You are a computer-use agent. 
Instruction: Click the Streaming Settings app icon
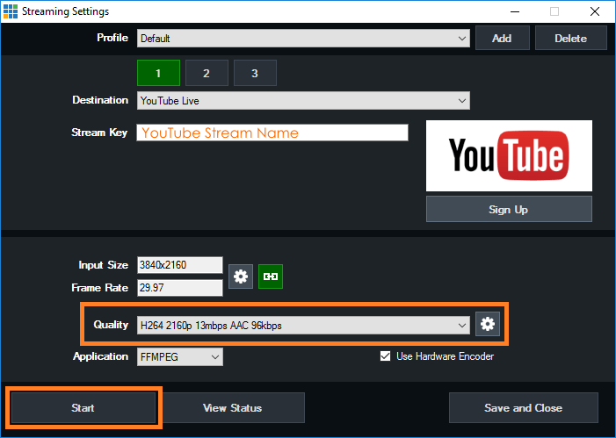click(11, 11)
